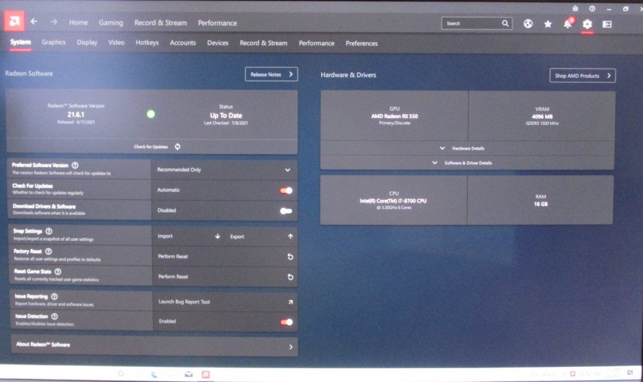The image size is (643, 382).
Task: Toggle Download Drivers & Software switch
Action: click(x=286, y=211)
